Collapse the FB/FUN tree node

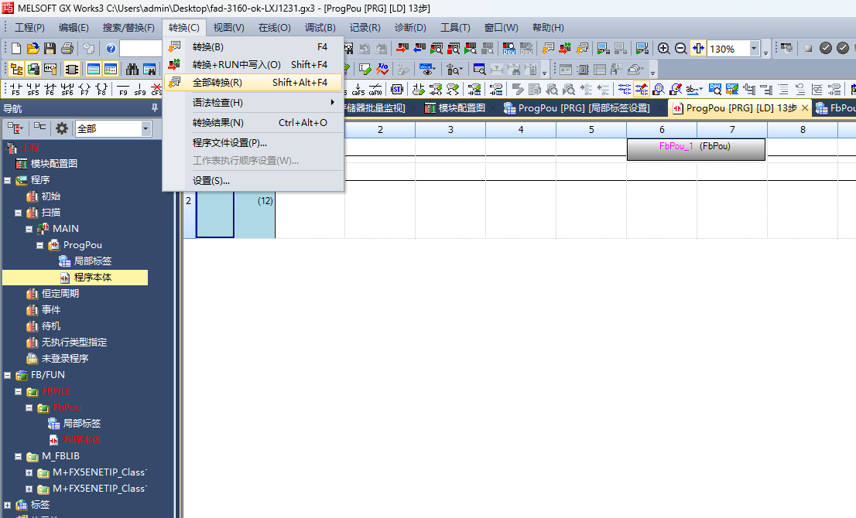(7, 375)
